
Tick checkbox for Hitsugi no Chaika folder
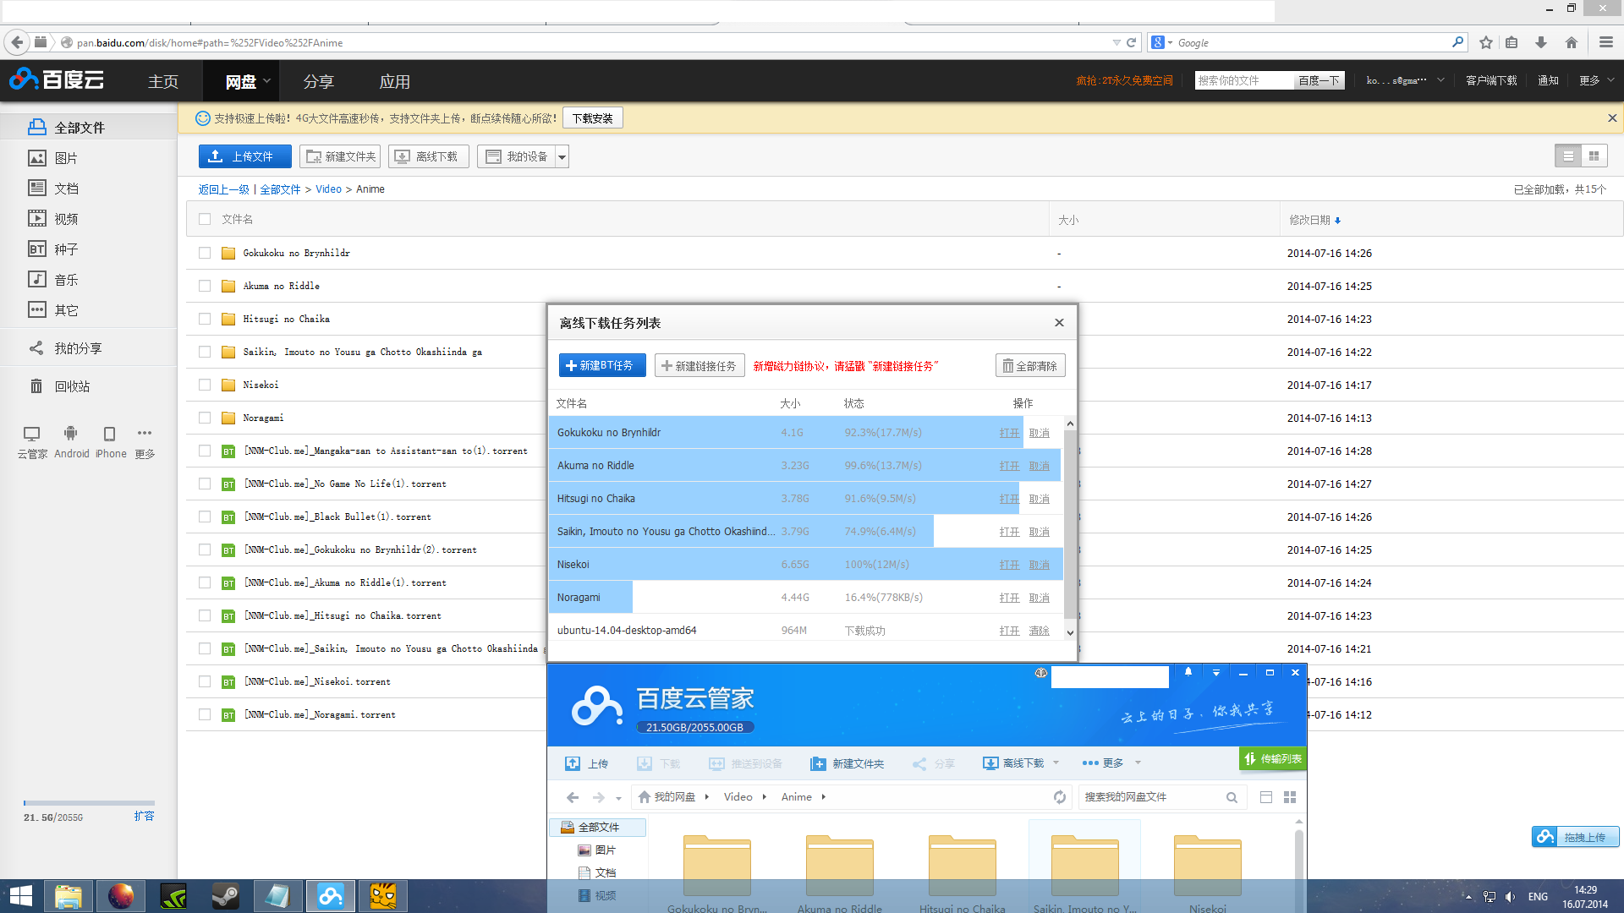[x=205, y=319]
